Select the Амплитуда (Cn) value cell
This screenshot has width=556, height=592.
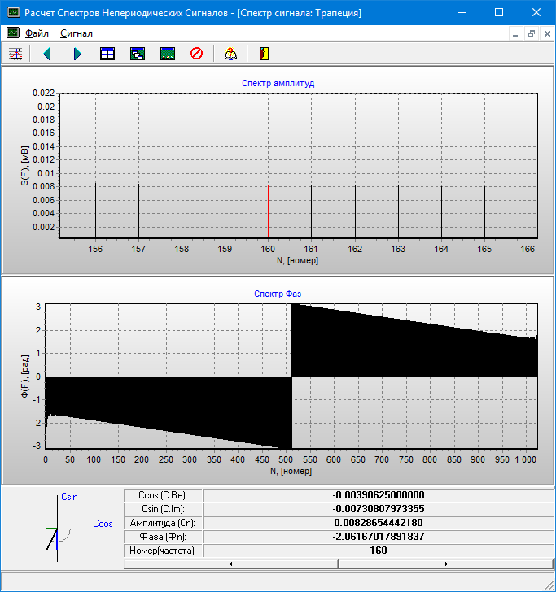[378, 523]
